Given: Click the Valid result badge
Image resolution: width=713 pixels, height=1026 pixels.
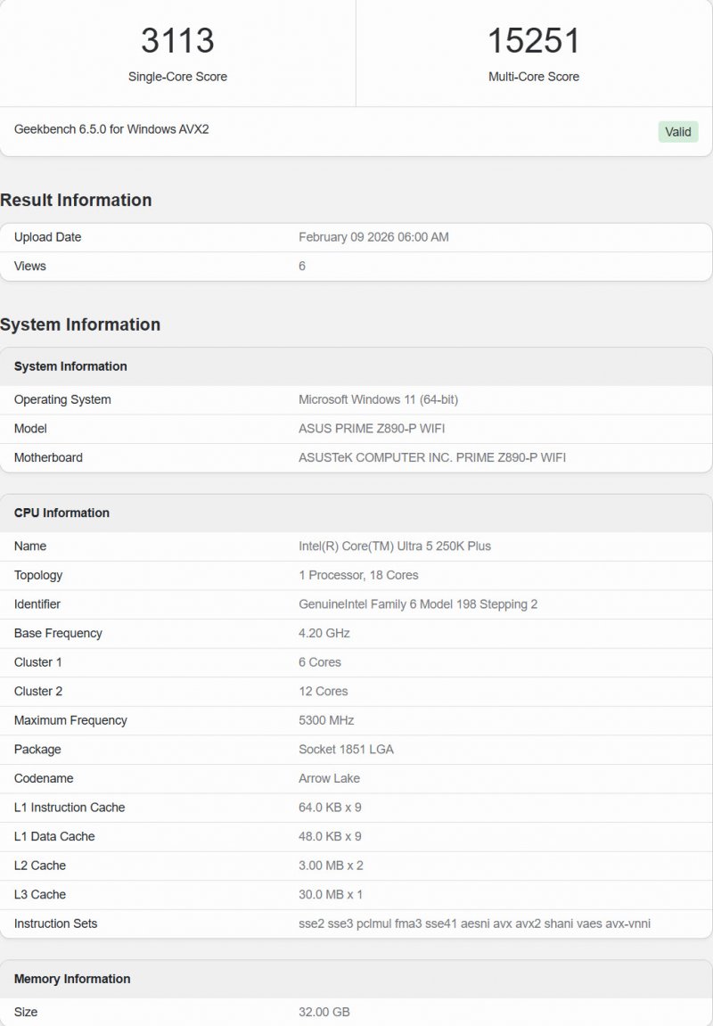Looking at the screenshot, I should point(677,131).
